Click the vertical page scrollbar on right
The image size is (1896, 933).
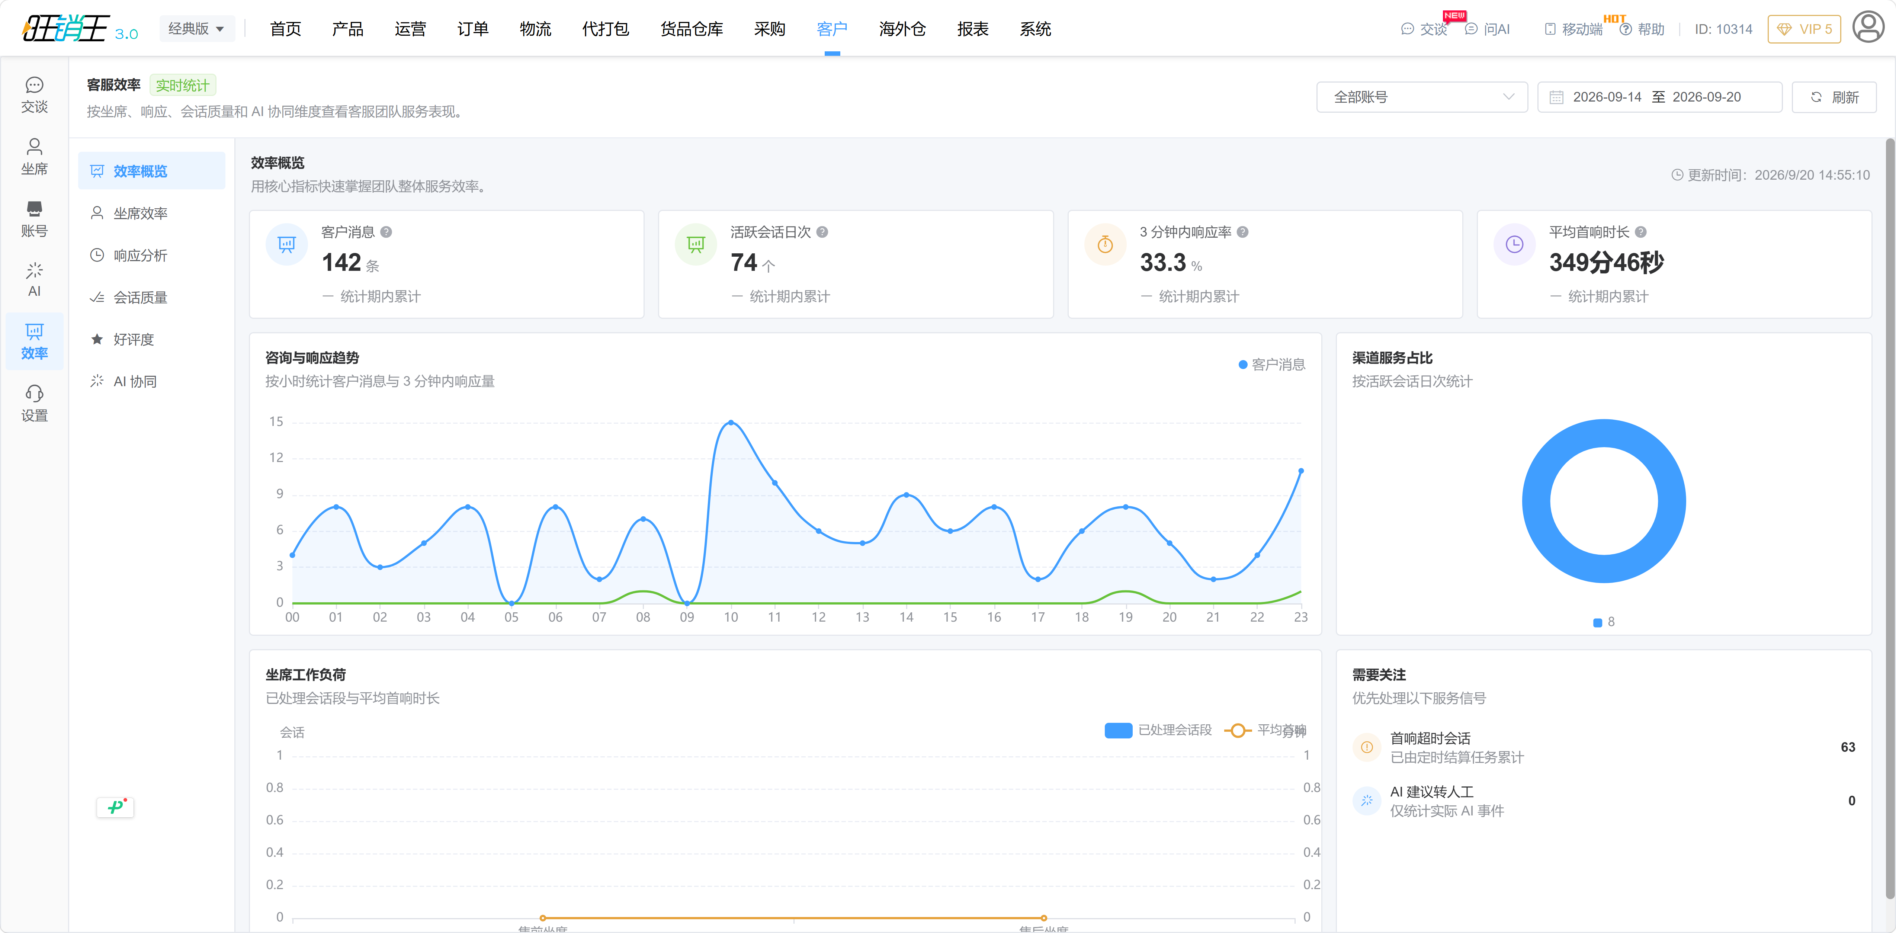click(x=1889, y=518)
